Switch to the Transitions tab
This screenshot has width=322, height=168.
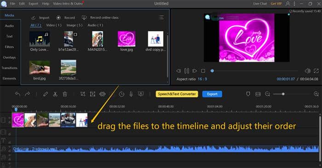10,68
